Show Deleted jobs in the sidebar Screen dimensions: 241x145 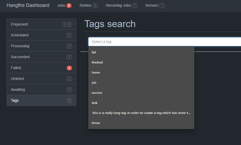coord(42,79)
